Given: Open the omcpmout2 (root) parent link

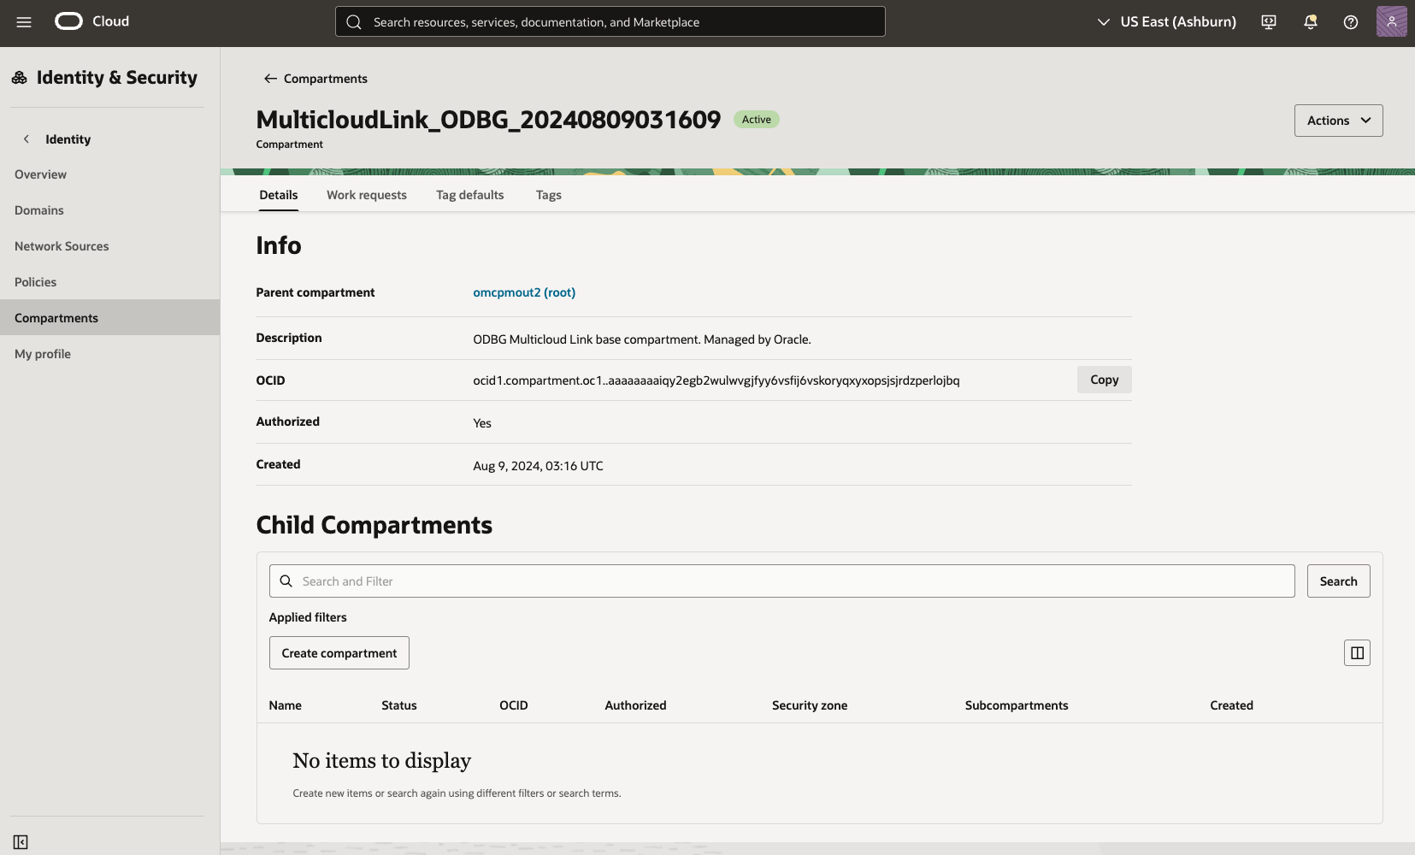Looking at the screenshot, I should 524,292.
